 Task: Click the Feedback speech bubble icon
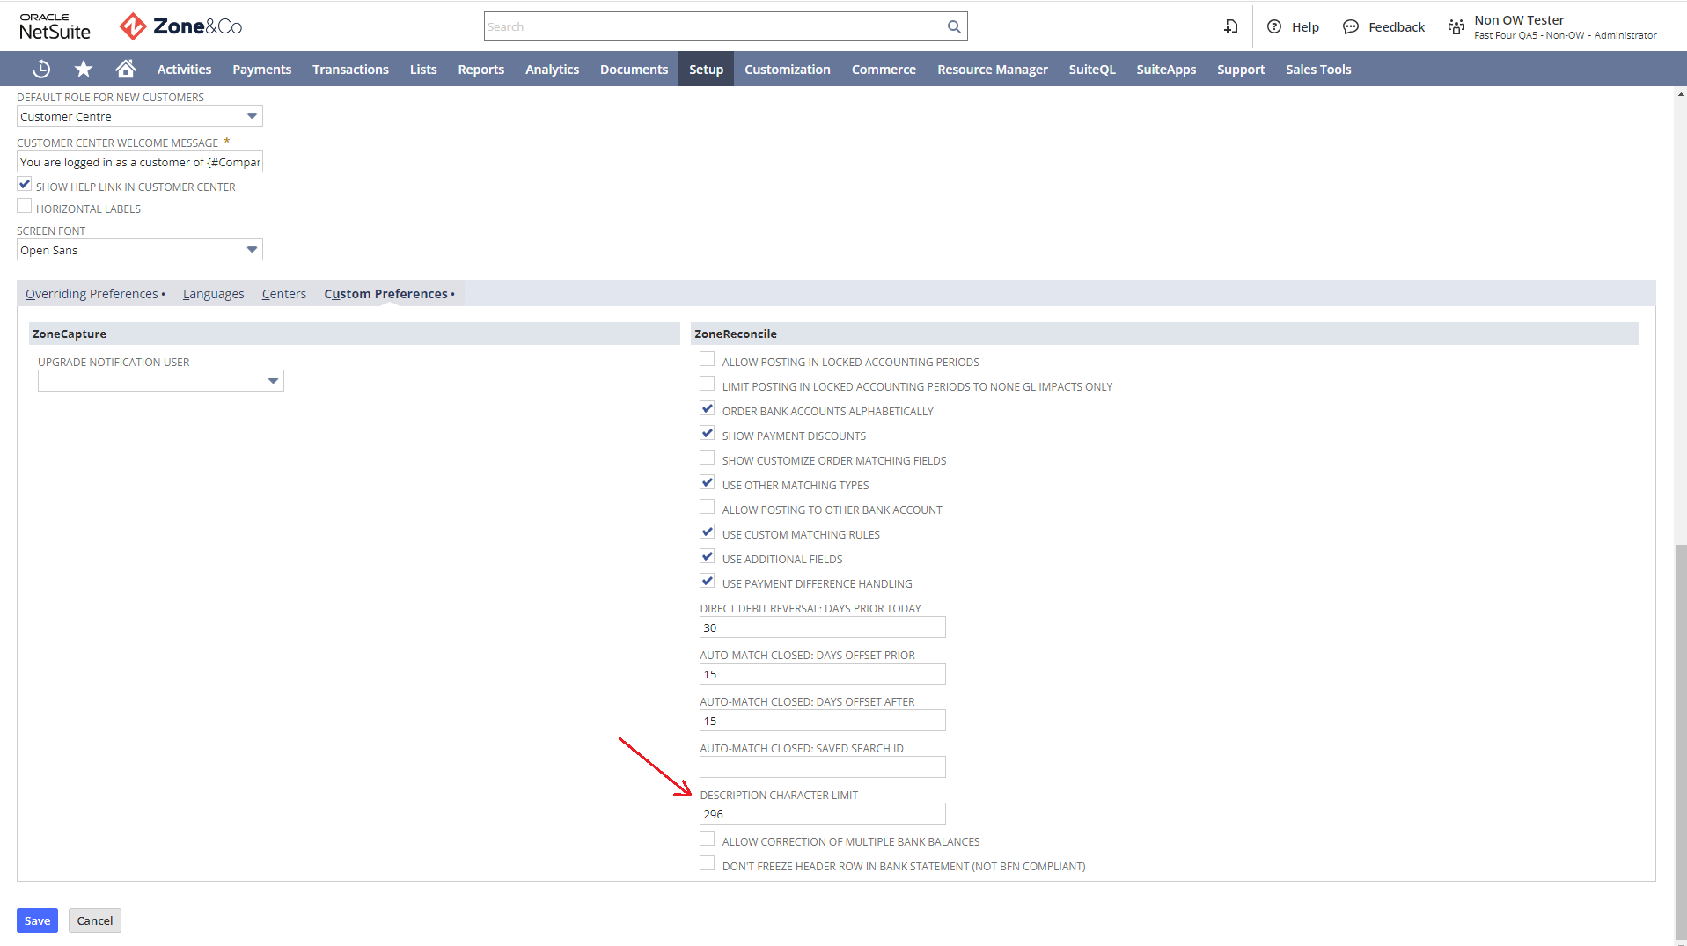pos(1350,26)
